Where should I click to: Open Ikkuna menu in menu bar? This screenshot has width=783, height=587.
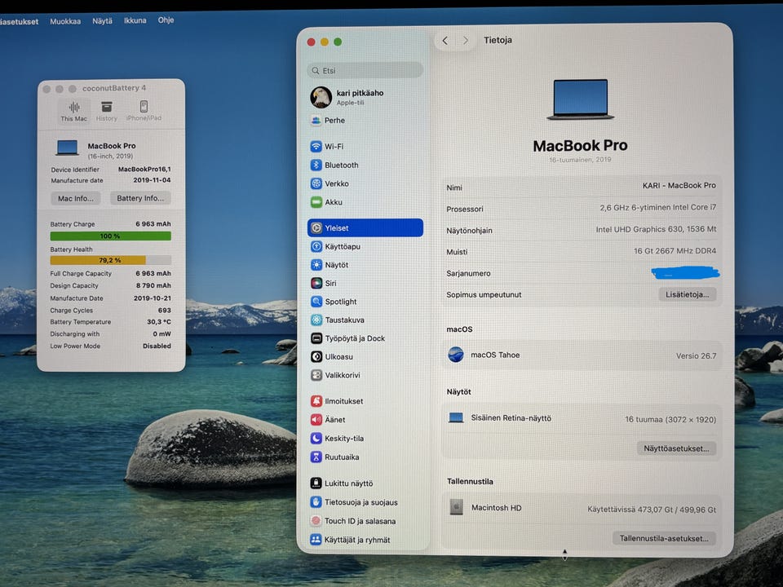click(135, 20)
